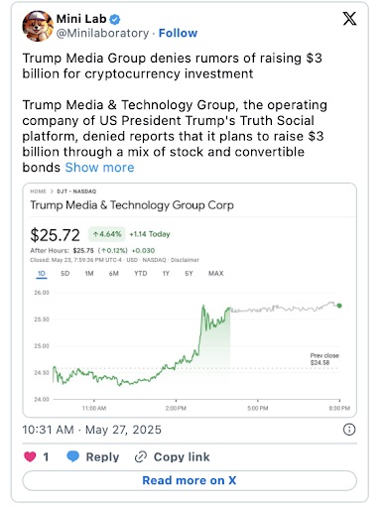
Task: Select the 5D chart range tab
Action: [x=65, y=274]
